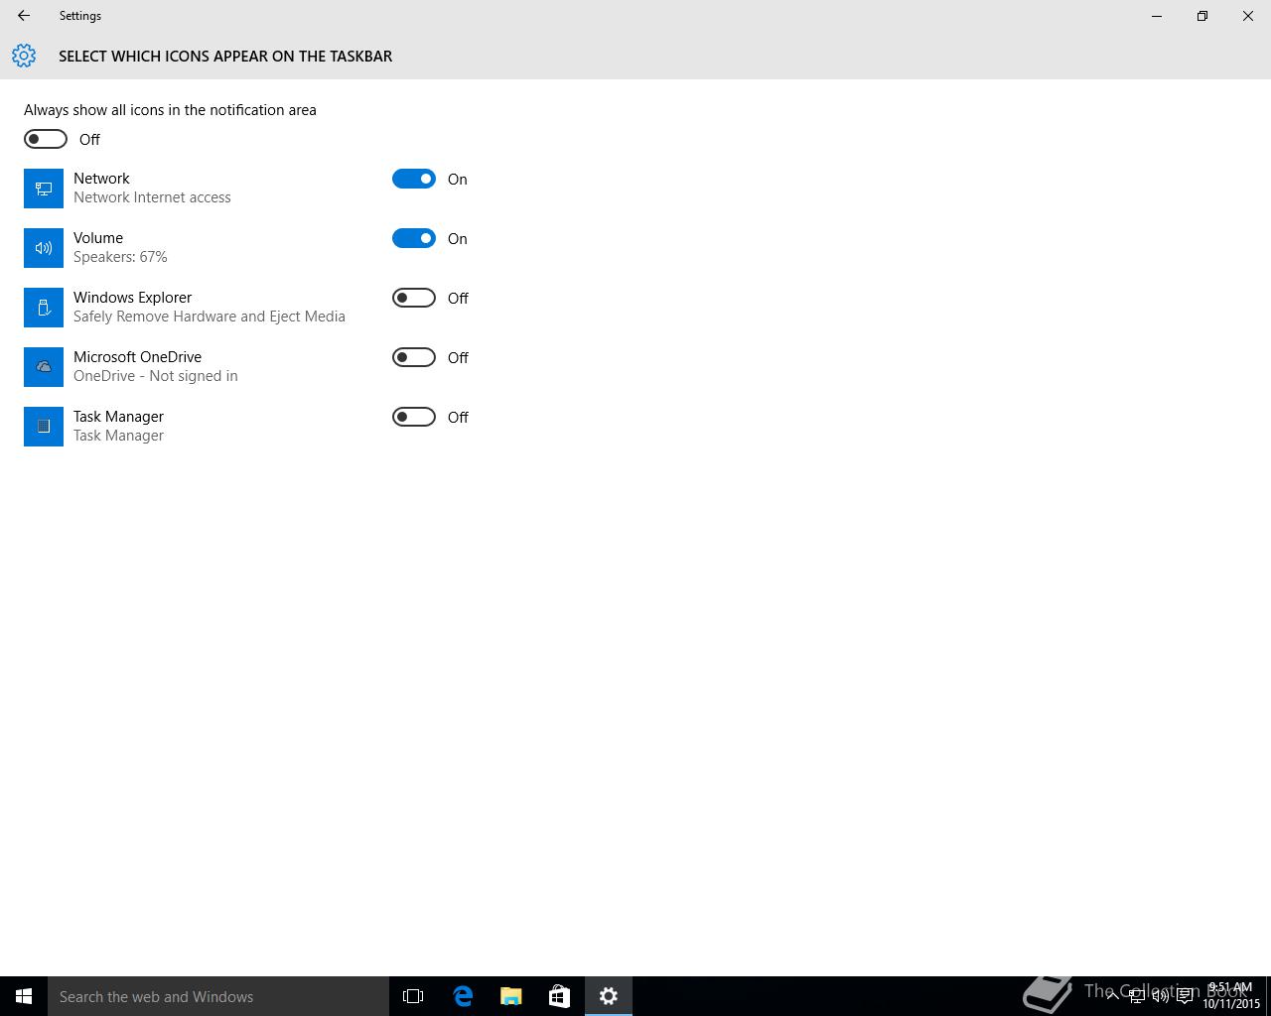The height and width of the screenshot is (1016, 1271).
Task: Click the Volume speaker icon tile
Action: [x=44, y=248]
